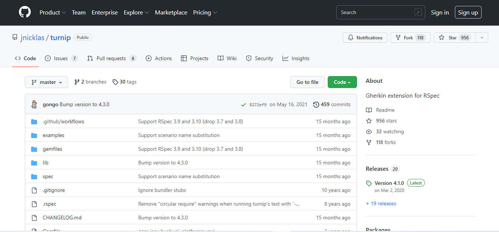
Task: Click the branch icon beside 2 branches
Action: pyautogui.click(x=77, y=82)
